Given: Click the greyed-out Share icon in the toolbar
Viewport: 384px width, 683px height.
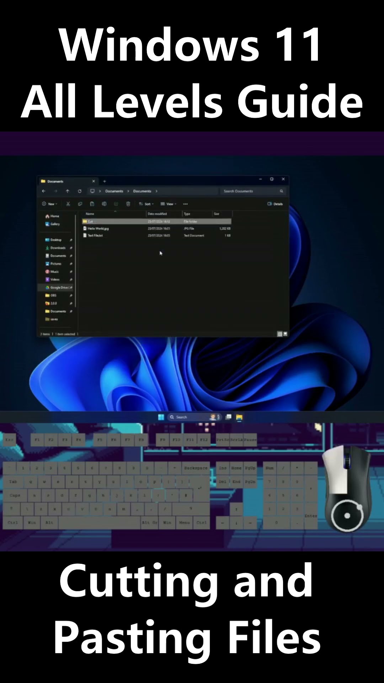Looking at the screenshot, I should click(116, 204).
